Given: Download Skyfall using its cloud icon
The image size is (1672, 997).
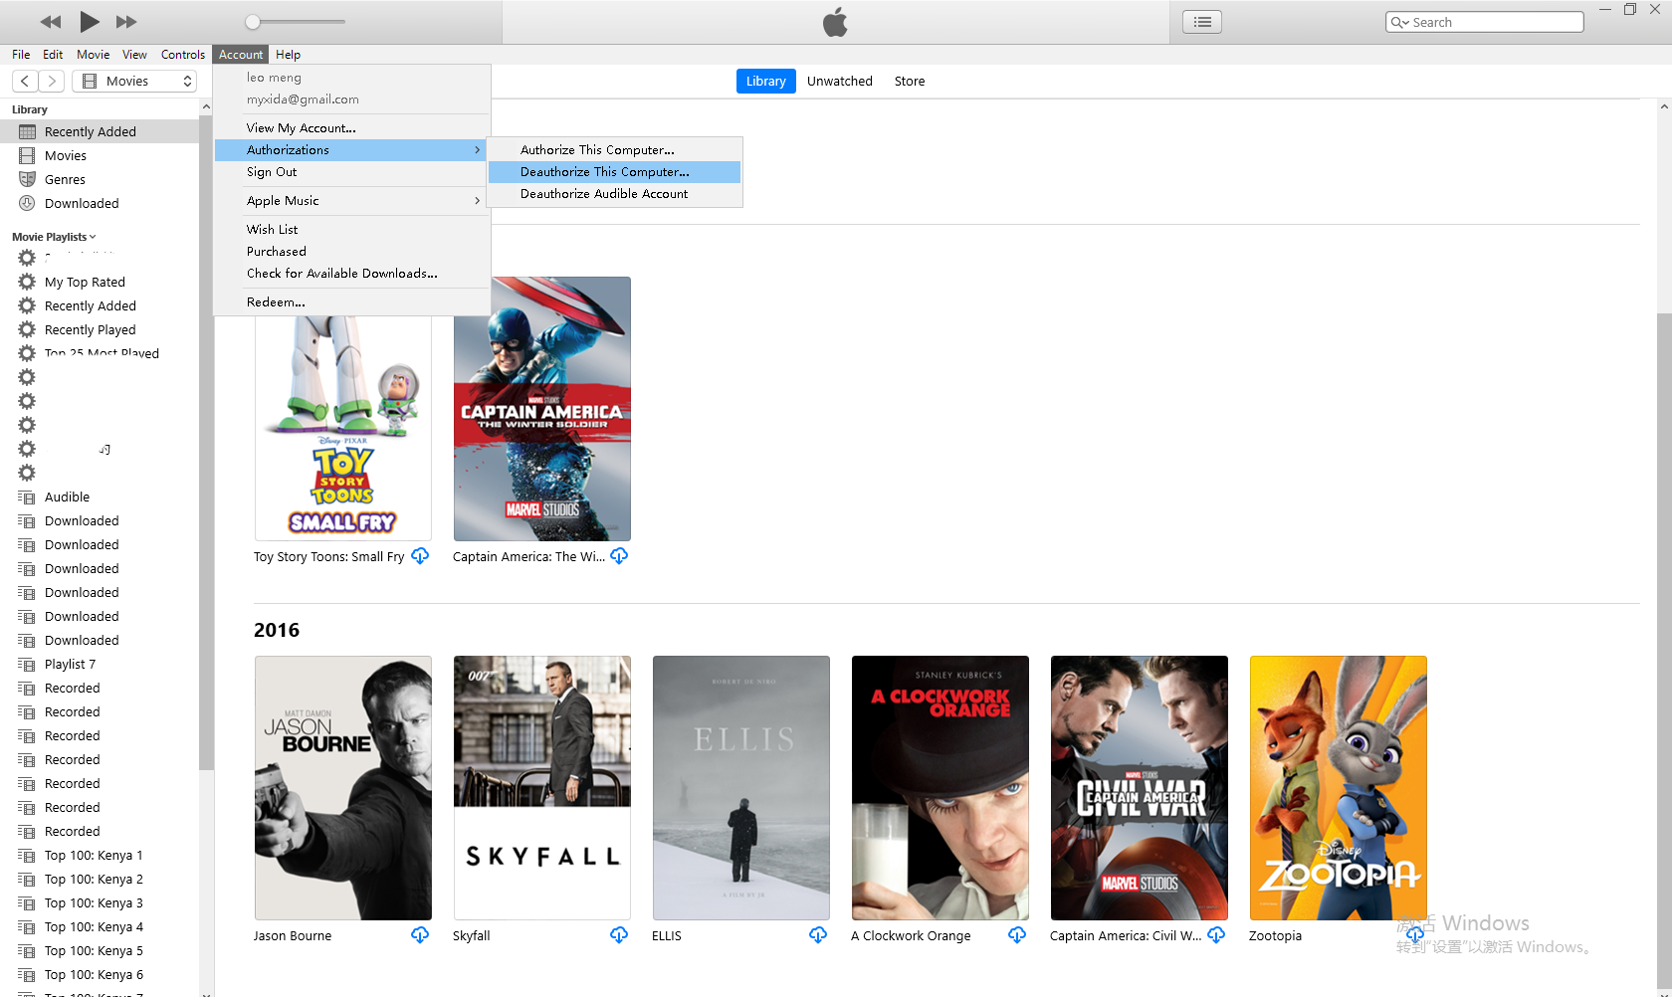Looking at the screenshot, I should (x=618, y=934).
